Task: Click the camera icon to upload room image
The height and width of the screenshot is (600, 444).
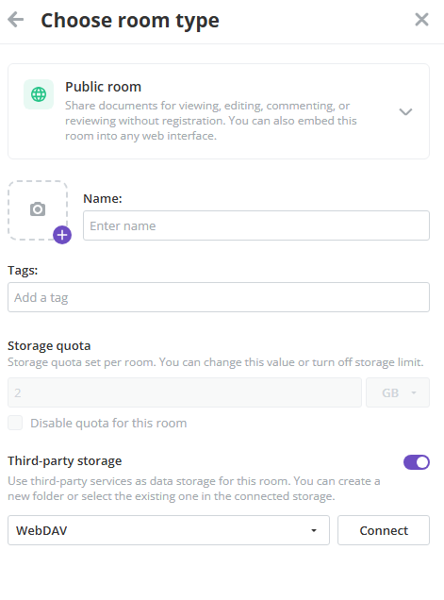Action: [38, 209]
